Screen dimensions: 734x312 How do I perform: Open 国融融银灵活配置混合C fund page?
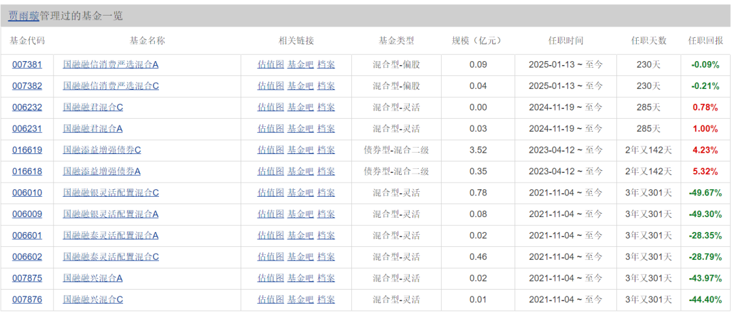coord(111,193)
